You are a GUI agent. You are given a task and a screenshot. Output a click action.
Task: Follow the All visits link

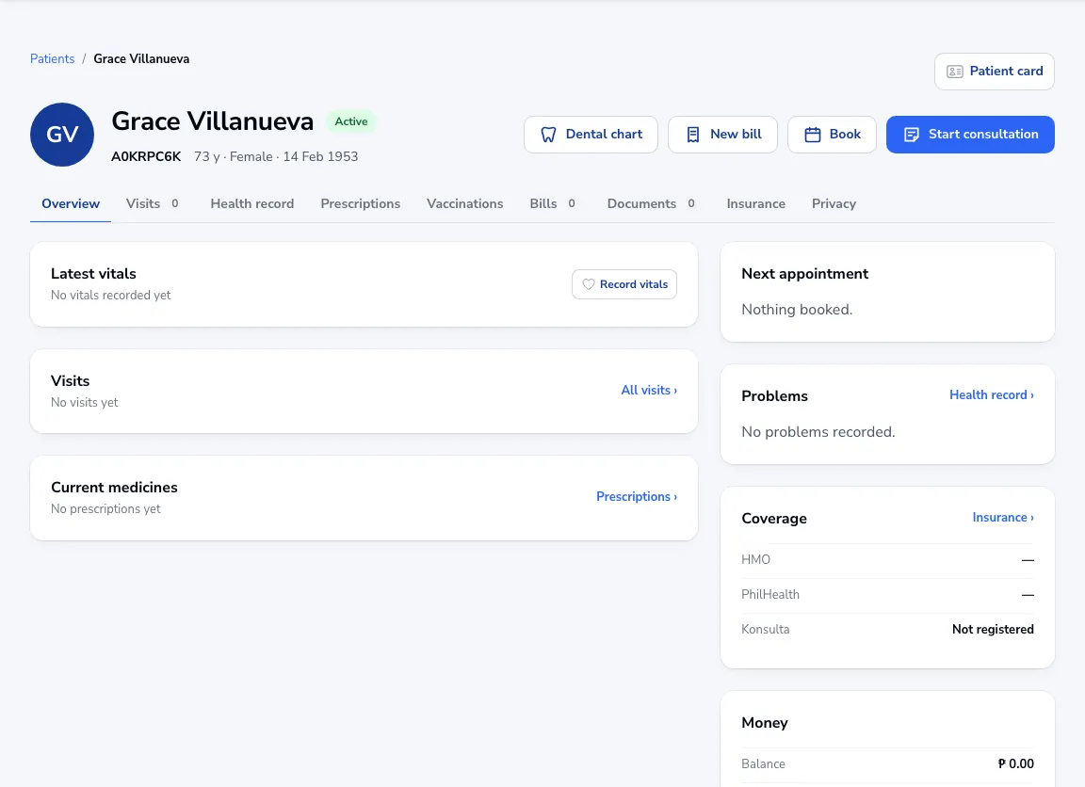coord(648,390)
